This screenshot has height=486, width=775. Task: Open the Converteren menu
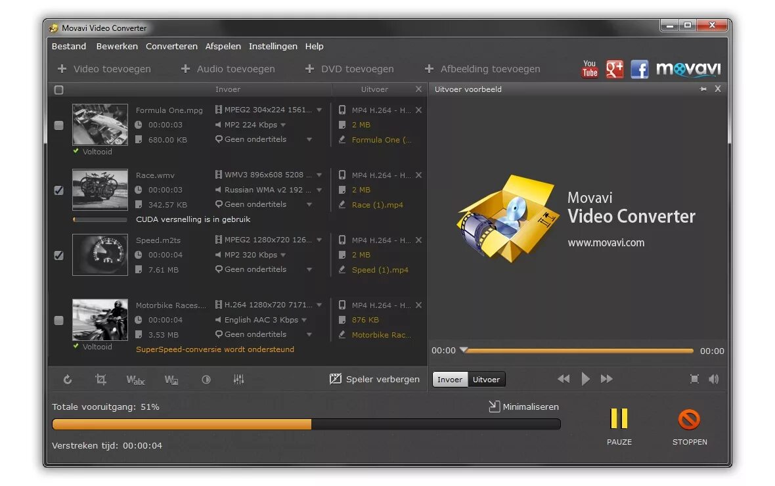coord(171,46)
